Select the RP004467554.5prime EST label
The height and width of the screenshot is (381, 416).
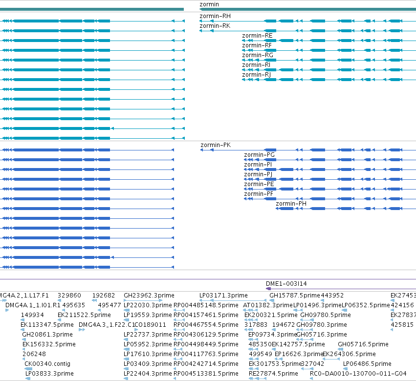[206, 325]
